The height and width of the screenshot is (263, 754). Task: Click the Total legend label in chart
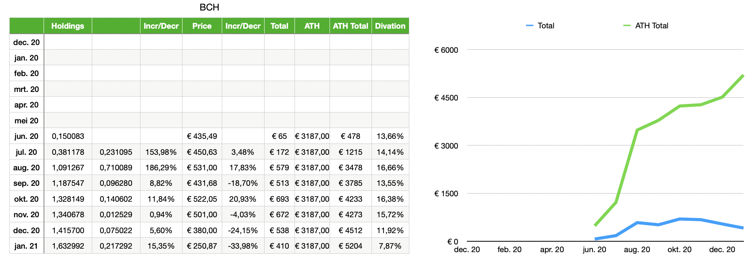(546, 26)
